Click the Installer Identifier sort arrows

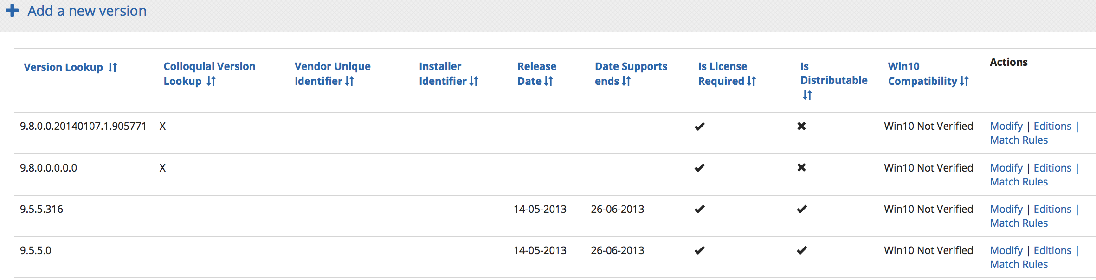[x=473, y=82]
